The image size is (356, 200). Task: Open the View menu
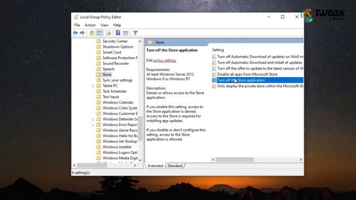coord(104,25)
